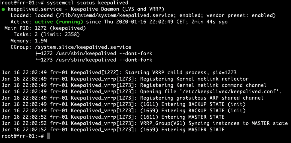The height and width of the screenshot is (143, 291).
Task: Click the "(1611) Entering BACKUP STATE (init)" log entry
Action: pyautogui.click(x=193, y=104)
